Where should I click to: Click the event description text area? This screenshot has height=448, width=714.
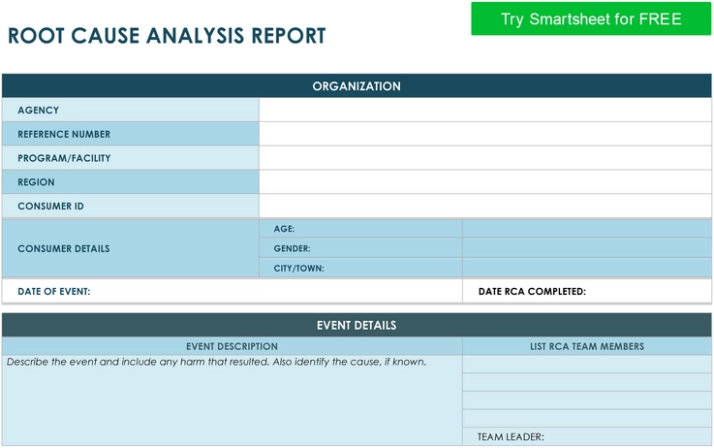point(233,400)
